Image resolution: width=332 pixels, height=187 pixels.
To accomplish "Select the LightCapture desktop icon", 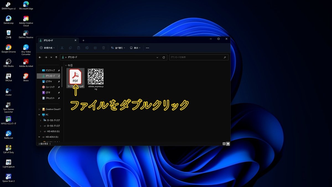I will pos(9,164).
